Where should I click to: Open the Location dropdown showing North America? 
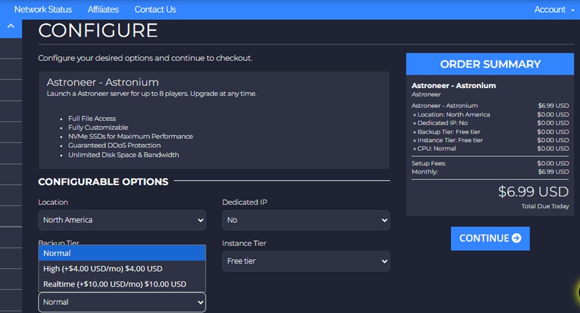pos(122,220)
